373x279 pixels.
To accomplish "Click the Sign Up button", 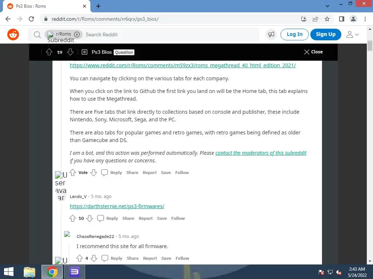I will pos(326,35).
